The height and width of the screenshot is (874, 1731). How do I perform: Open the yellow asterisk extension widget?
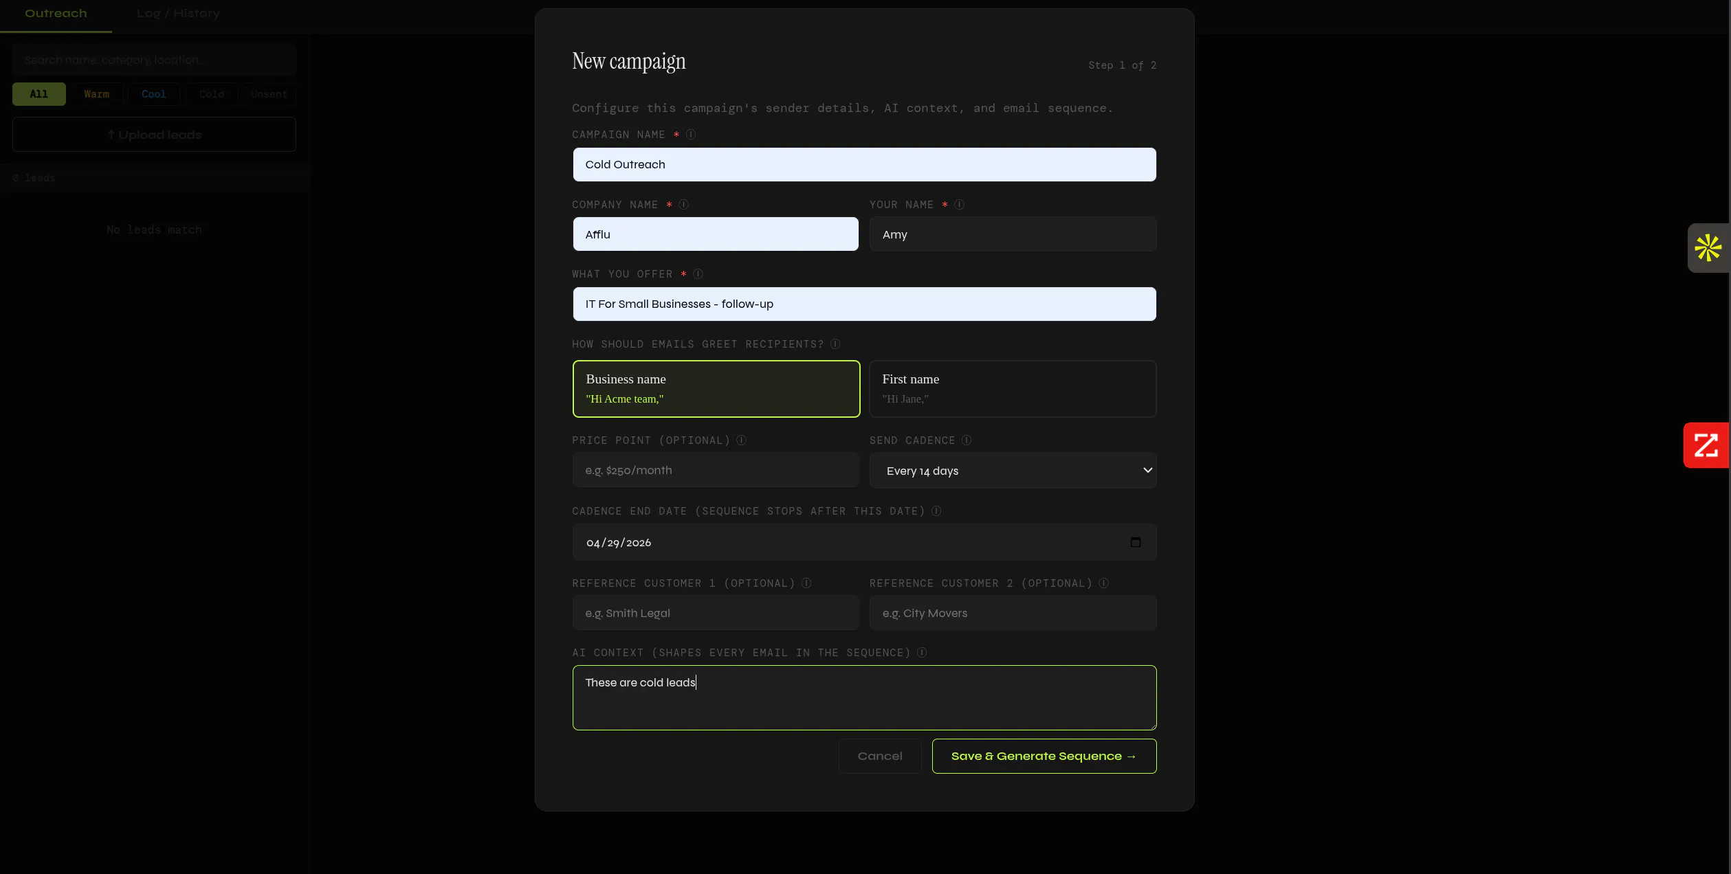(x=1708, y=248)
